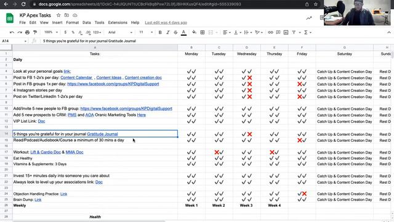Open font size 11 dropdown
This screenshot has width=394, height=222.
(146, 33)
